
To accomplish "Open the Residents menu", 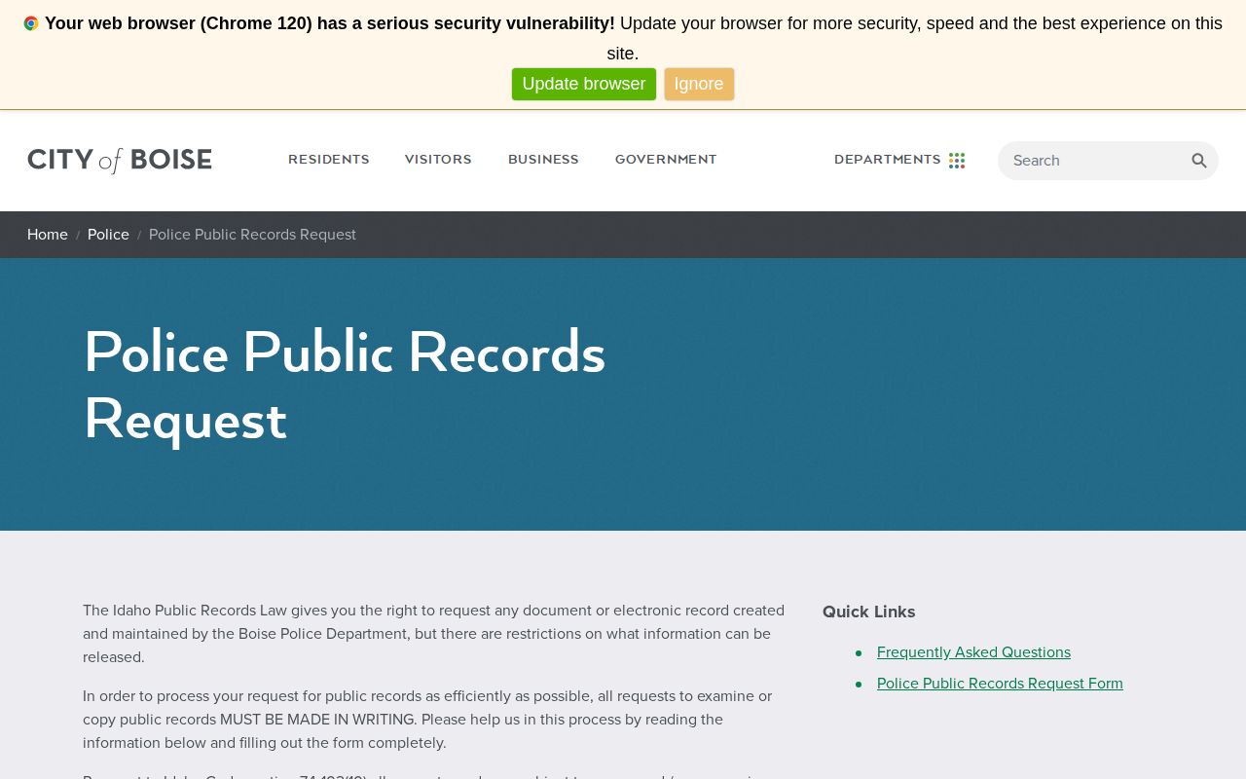I will (x=329, y=160).
